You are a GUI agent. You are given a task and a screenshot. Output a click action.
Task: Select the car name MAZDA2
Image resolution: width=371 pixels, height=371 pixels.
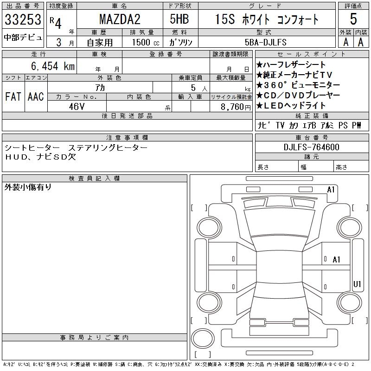120,19
